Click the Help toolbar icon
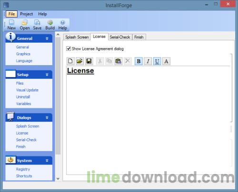The height and width of the screenshot is (192, 238). coord(62,25)
